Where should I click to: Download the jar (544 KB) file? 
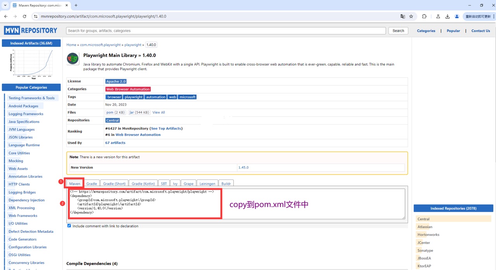tap(139, 113)
